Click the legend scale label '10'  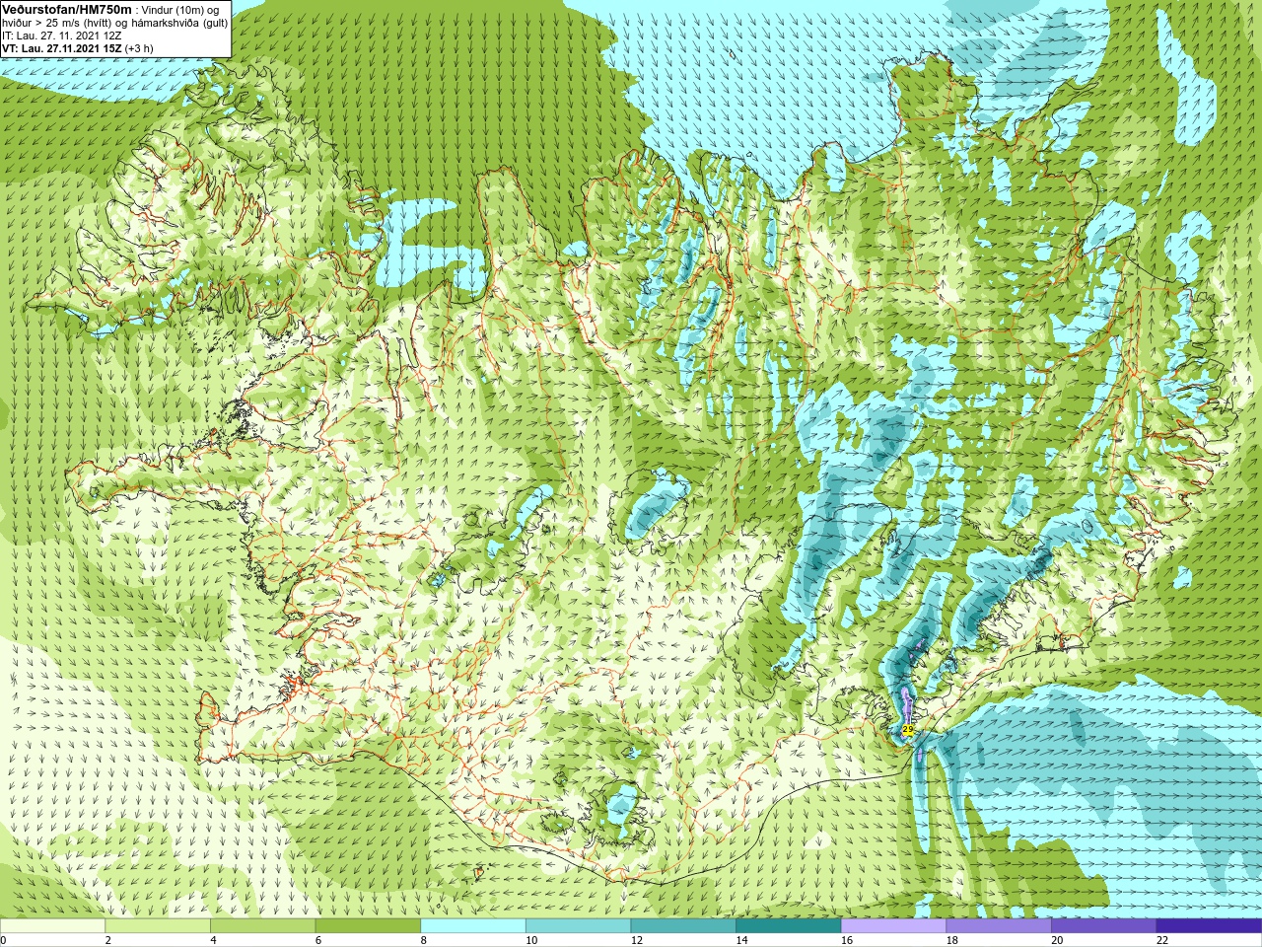tap(531, 940)
